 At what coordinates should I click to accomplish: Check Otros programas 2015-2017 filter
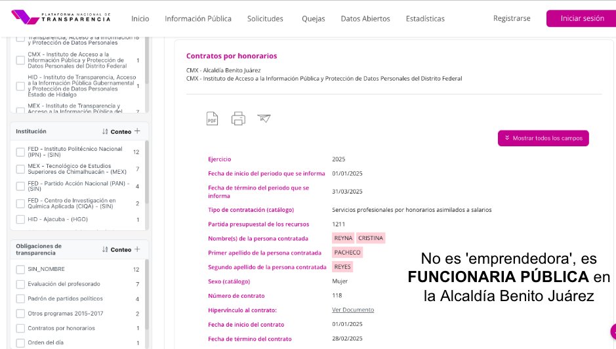[20, 314]
